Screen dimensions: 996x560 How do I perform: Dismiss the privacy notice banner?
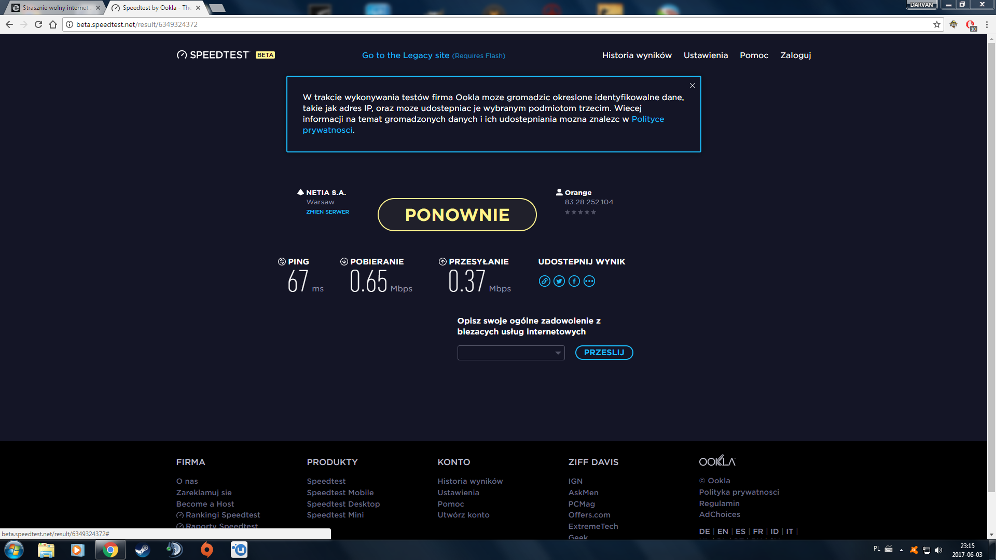[692, 86]
